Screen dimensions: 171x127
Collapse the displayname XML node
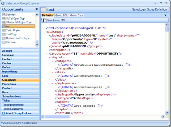click(x=53, y=84)
